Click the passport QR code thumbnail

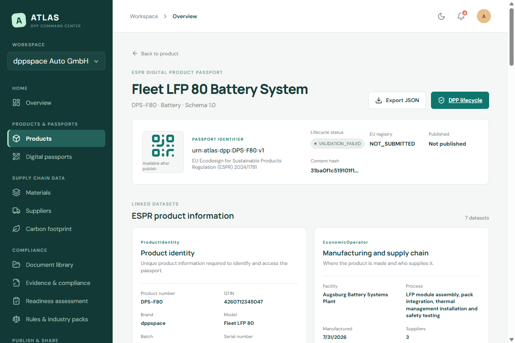click(x=163, y=152)
